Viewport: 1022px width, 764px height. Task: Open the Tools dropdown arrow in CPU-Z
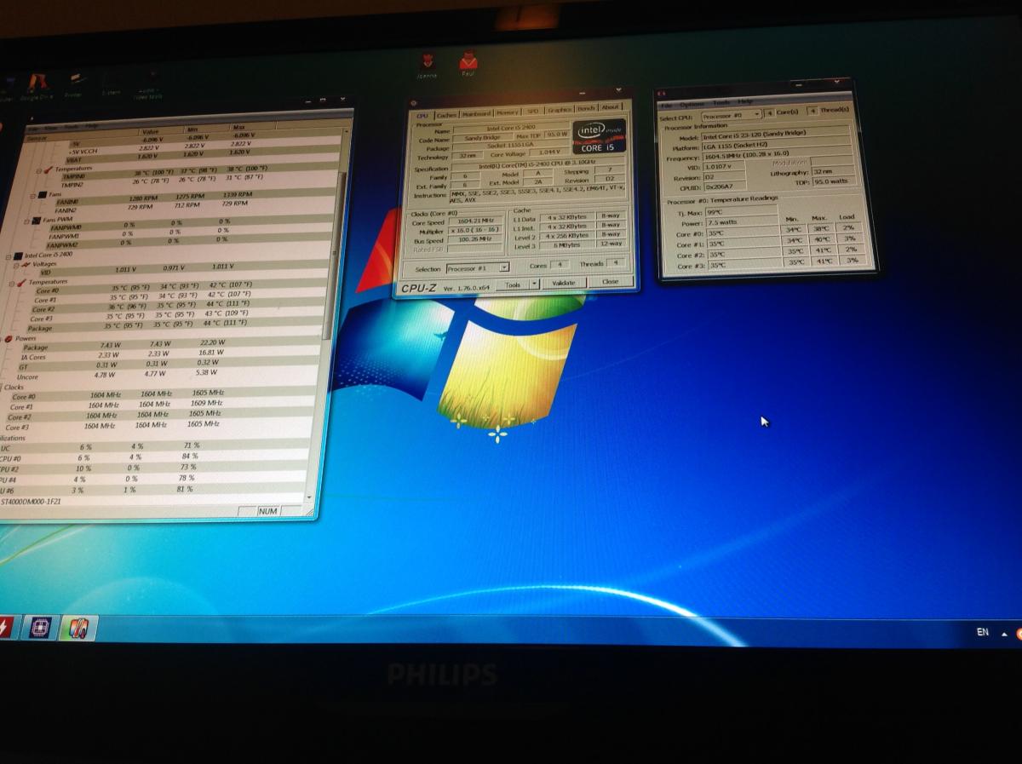[x=533, y=284]
